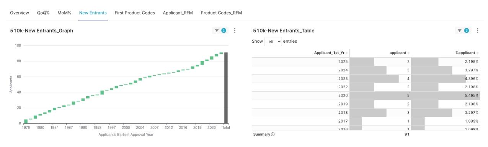Click the grey Total bar in chart
This screenshot has height=147, width=488.
226,87
